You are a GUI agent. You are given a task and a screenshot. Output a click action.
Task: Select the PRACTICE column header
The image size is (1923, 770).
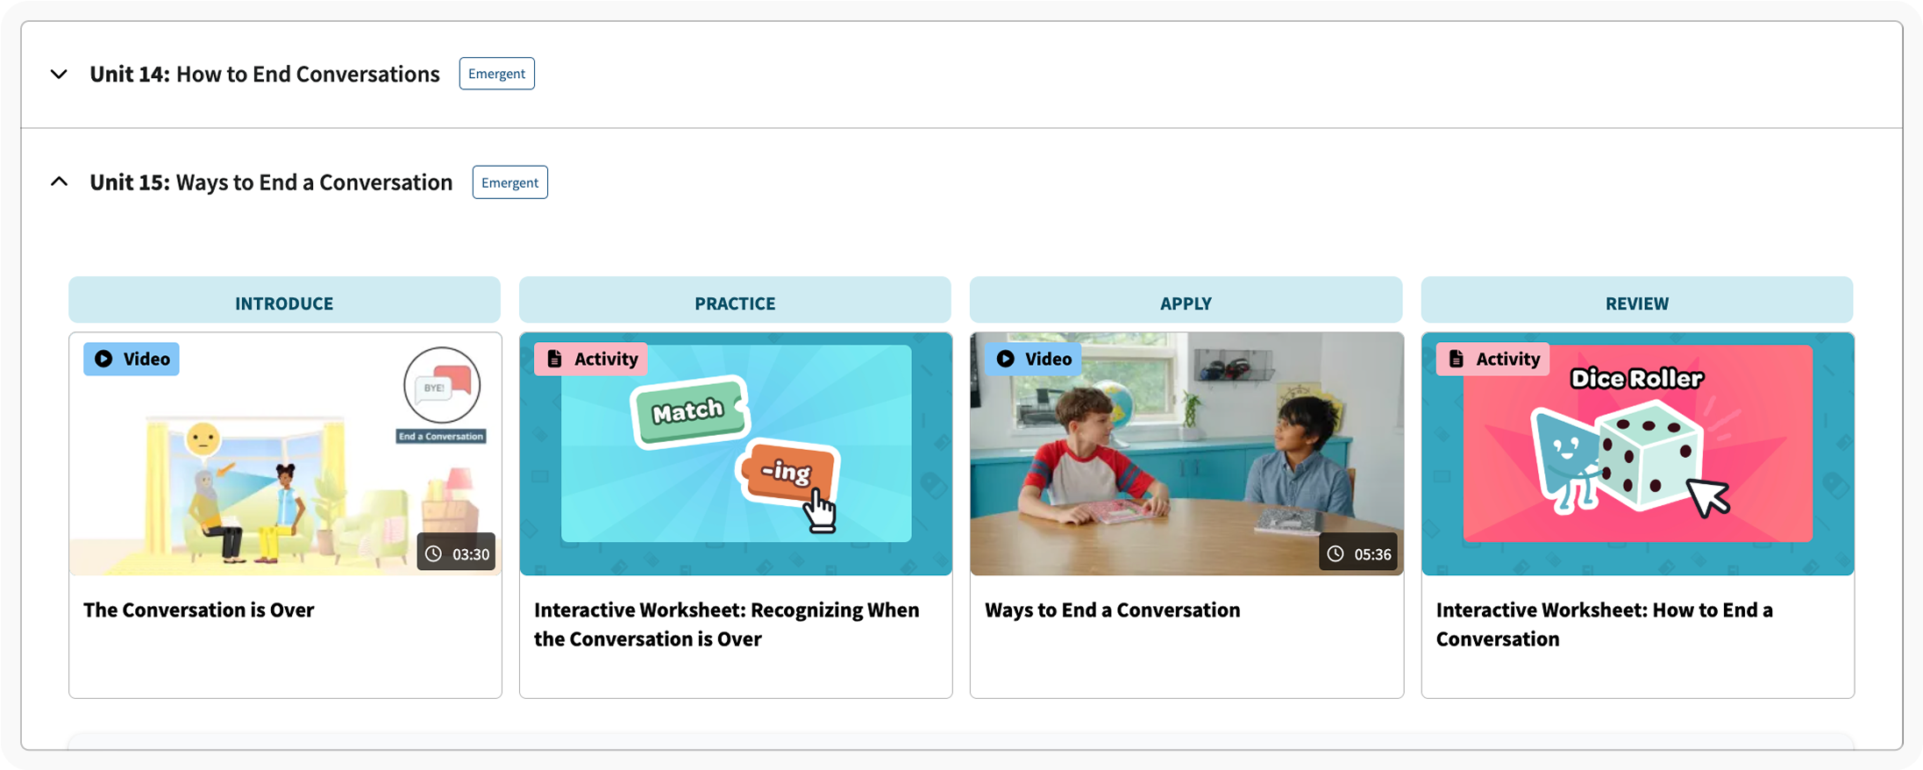click(735, 303)
